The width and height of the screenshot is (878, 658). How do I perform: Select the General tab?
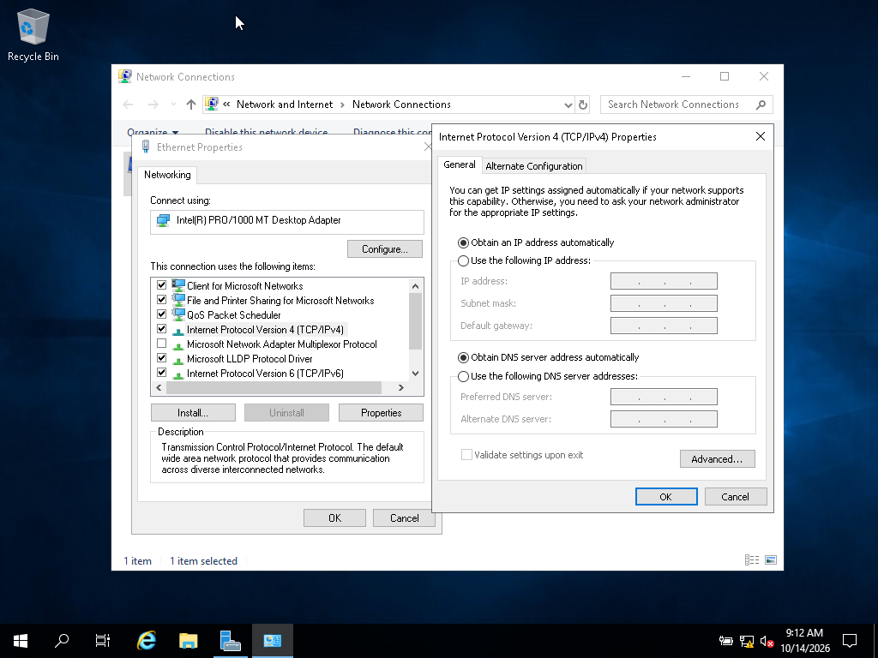coord(460,164)
